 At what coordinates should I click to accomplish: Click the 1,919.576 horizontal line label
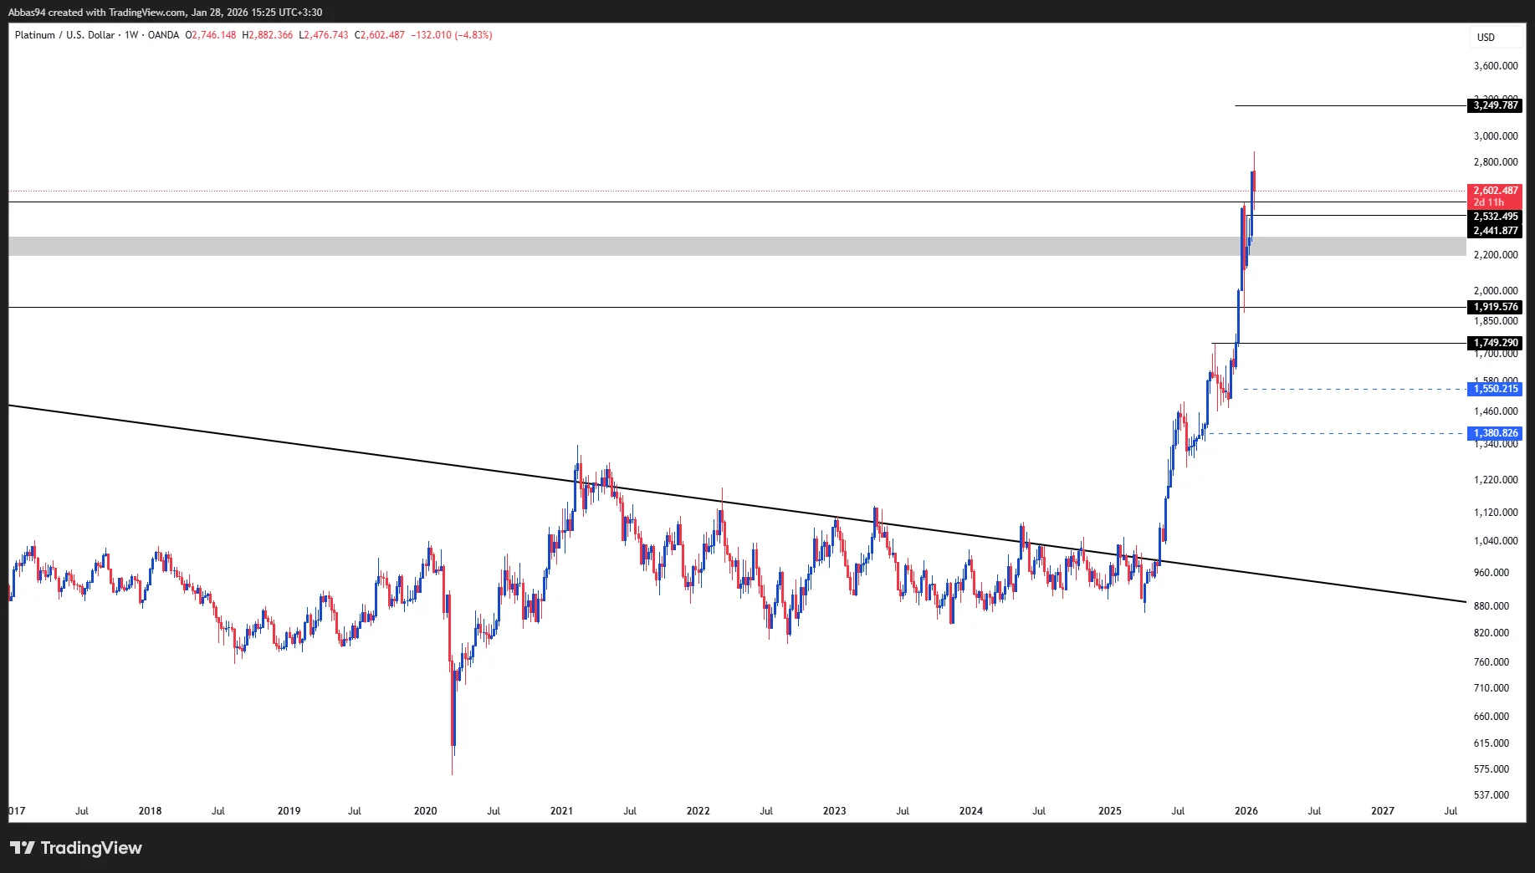(x=1495, y=307)
